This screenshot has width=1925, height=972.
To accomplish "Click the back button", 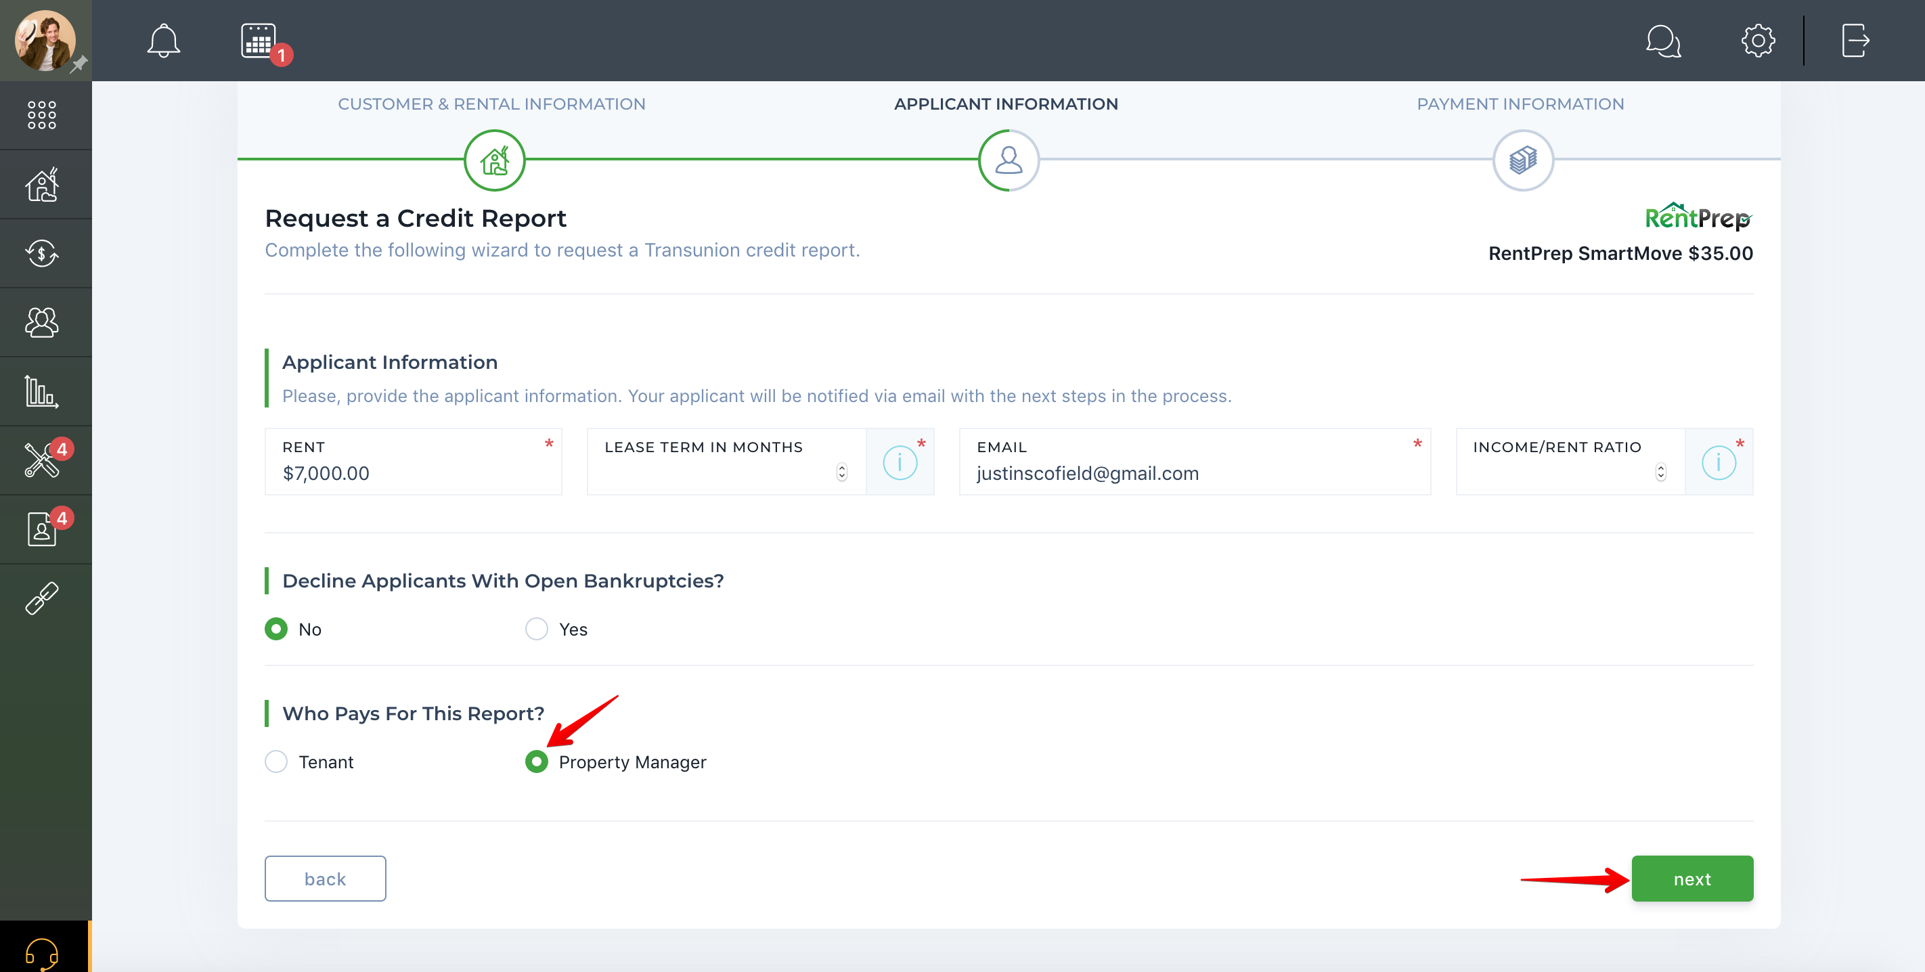I will click(325, 879).
